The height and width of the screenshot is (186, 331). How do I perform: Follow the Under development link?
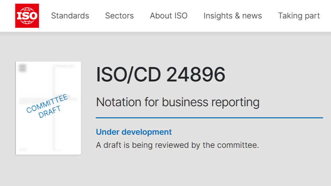[x=134, y=132]
